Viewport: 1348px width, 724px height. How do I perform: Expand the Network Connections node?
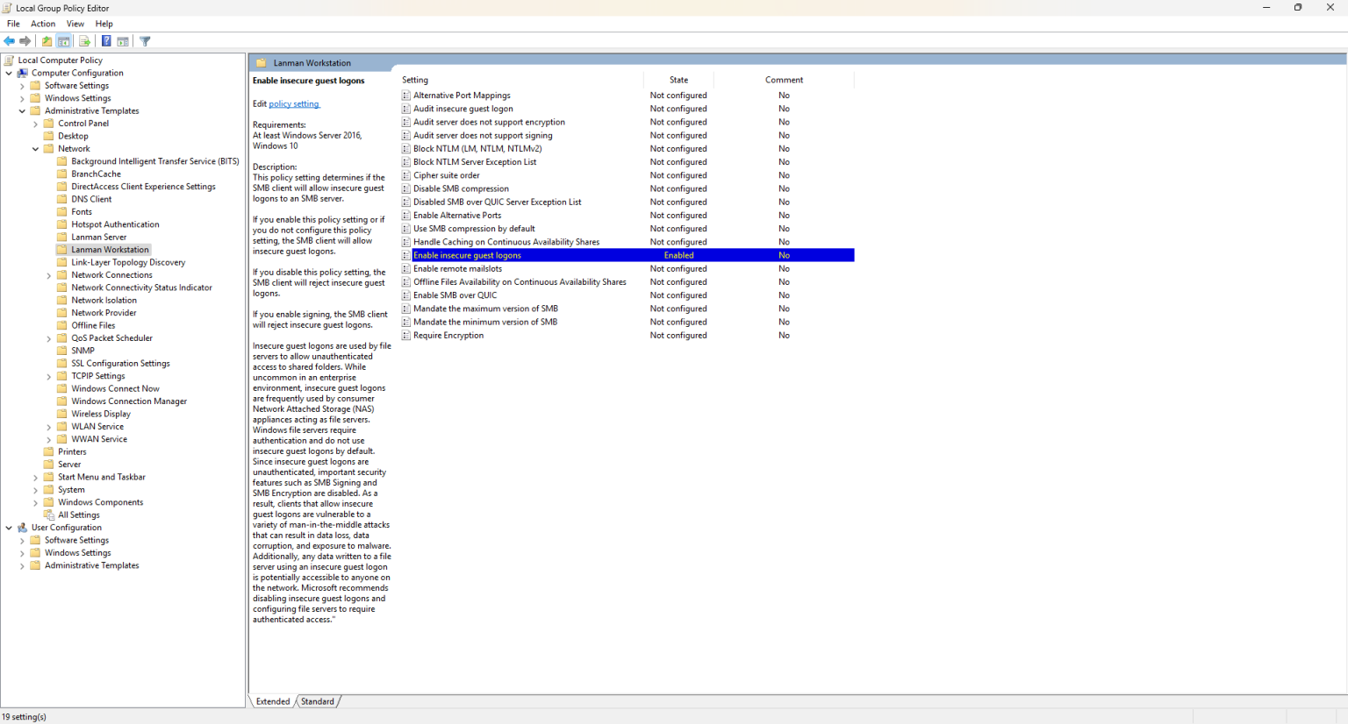tap(49, 274)
